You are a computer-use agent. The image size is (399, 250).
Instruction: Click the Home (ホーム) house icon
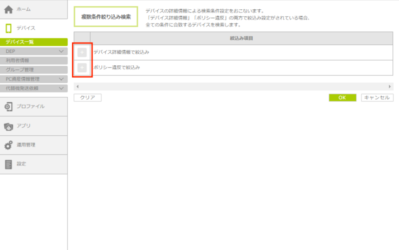(8, 10)
